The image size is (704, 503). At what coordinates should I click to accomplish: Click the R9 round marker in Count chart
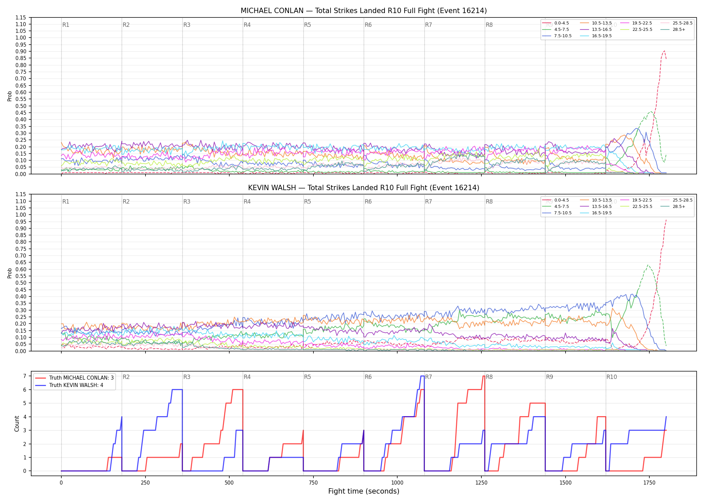coord(549,377)
